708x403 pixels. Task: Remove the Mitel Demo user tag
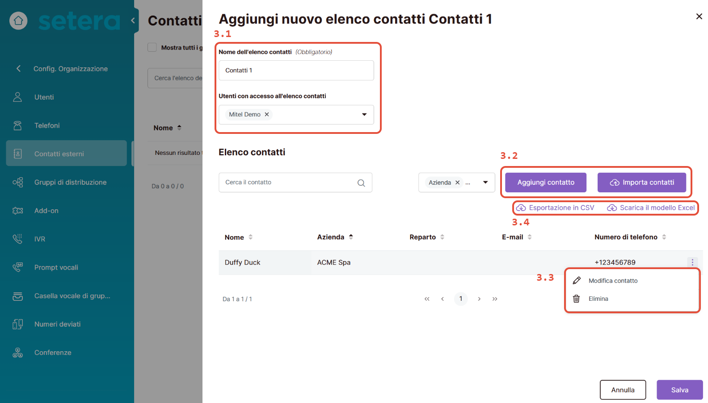coord(267,115)
